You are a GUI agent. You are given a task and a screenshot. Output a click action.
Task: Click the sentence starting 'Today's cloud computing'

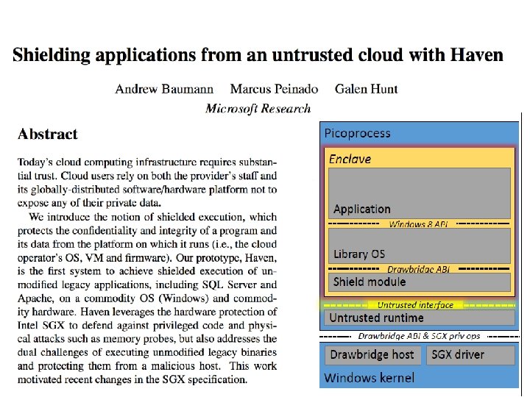(147, 162)
